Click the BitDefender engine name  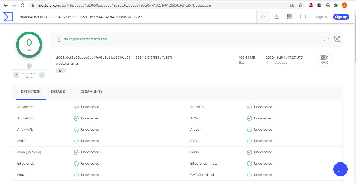tap(27, 164)
